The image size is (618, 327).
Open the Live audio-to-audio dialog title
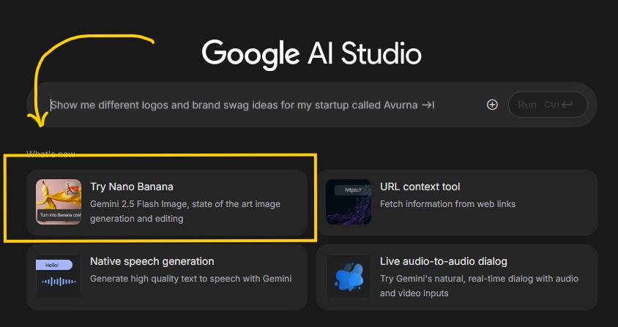(x=444, y=261)
